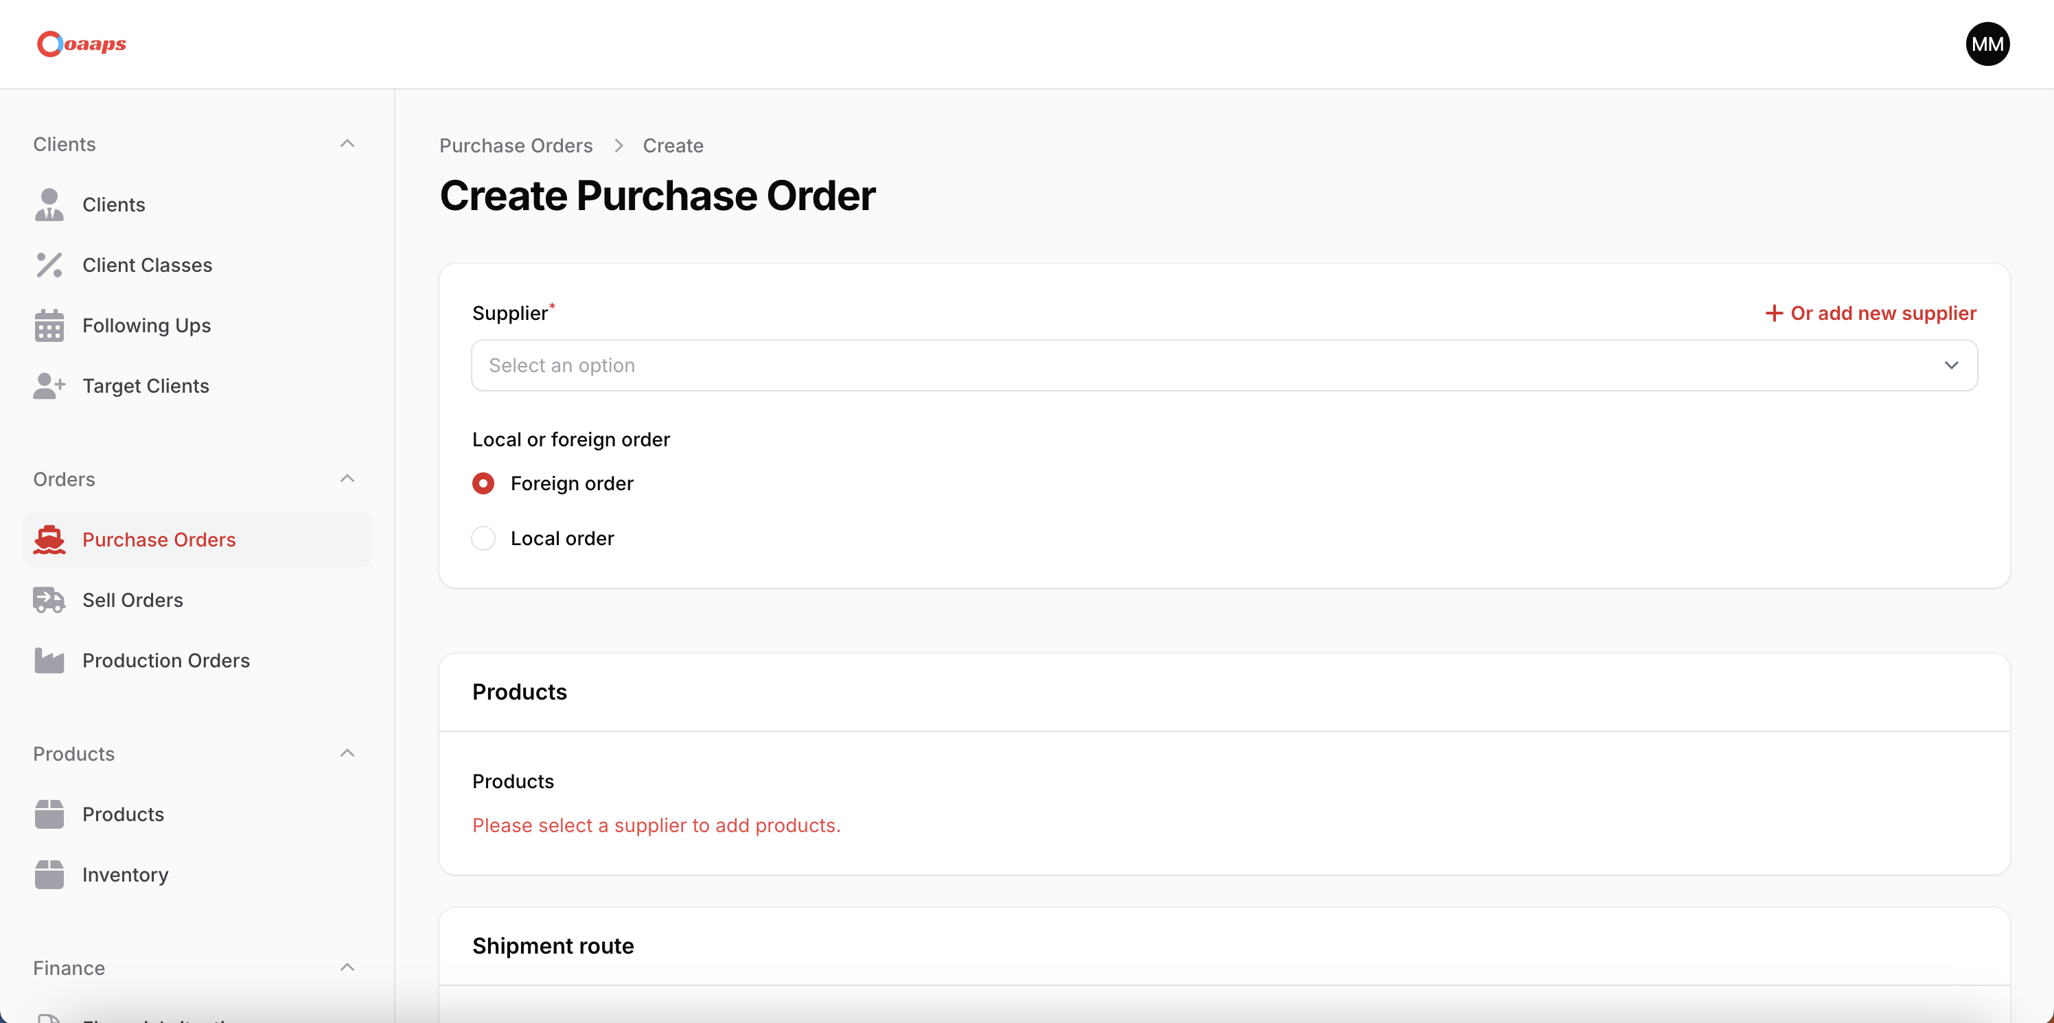Click the Production Orders factory icon
Viewport: 2054px width, 1023px height.
pyautogui.click(x=49, y=660)
